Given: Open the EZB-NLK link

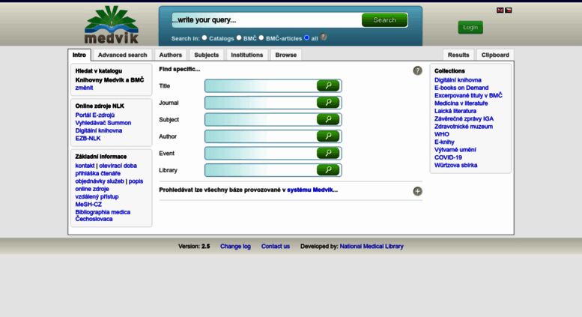Looking at the screenshot, I should 88,139.
